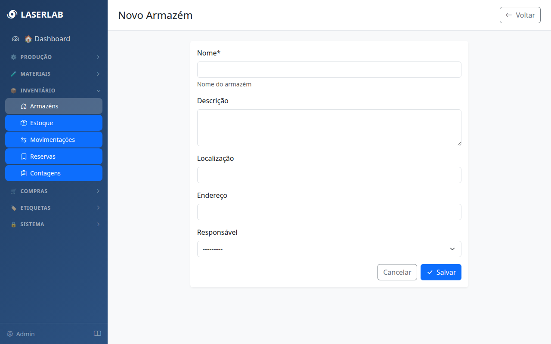Focus the Nome input field
Viewport: 551px width, 344px height.
pyautogui.click(x=329, y=70)
